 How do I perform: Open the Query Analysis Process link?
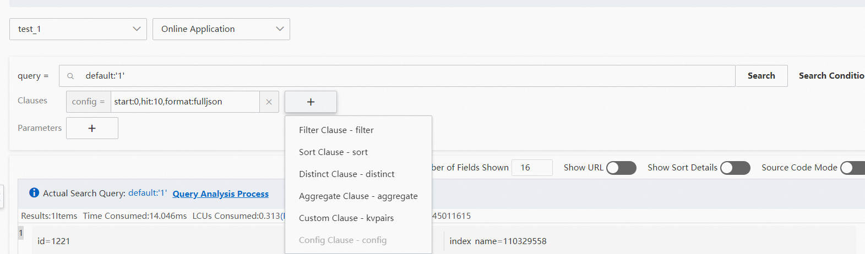coord(221,194)
